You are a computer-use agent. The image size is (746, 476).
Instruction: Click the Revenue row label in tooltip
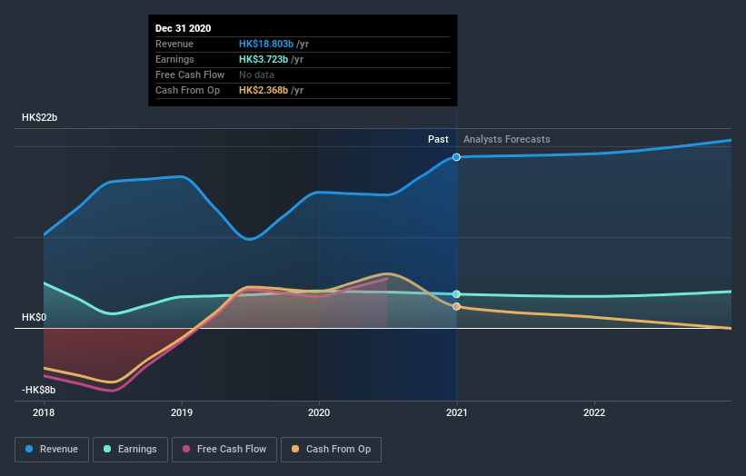click(x=174, y=44)
